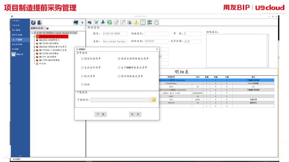Click the 数量 column header
Viewport: 289px width, 162px height.
[x=206, y=77]
